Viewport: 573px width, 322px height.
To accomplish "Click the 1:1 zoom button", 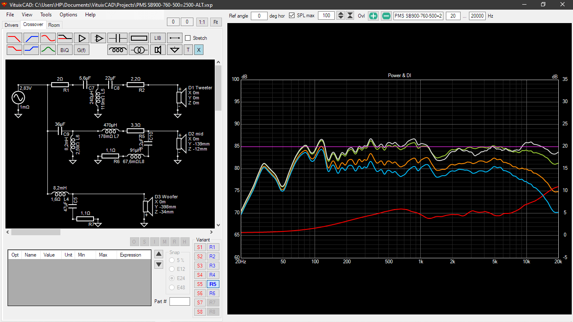I will 202,22.
